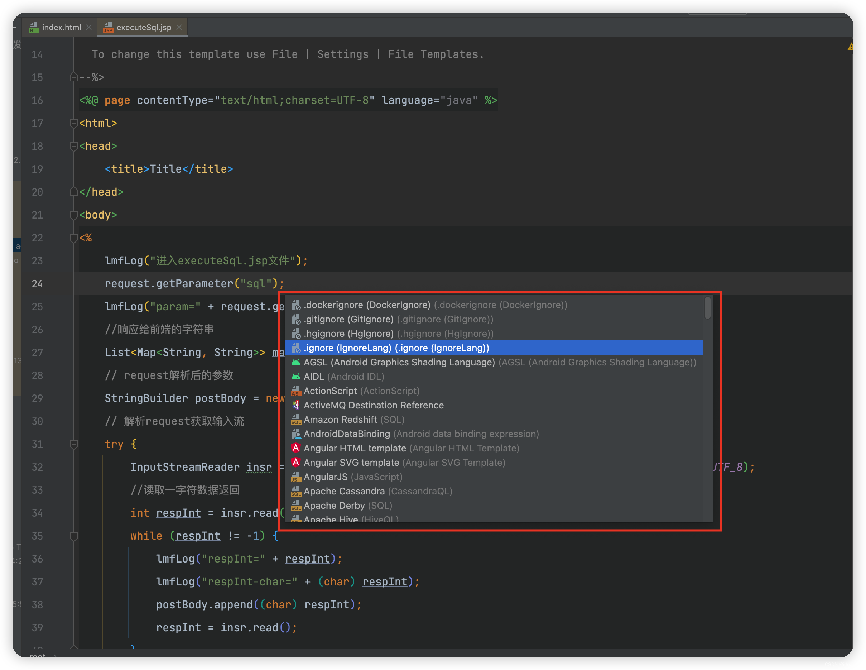
Task: Click the ActionScript AS icon
Action: click(x=296, y=391)
